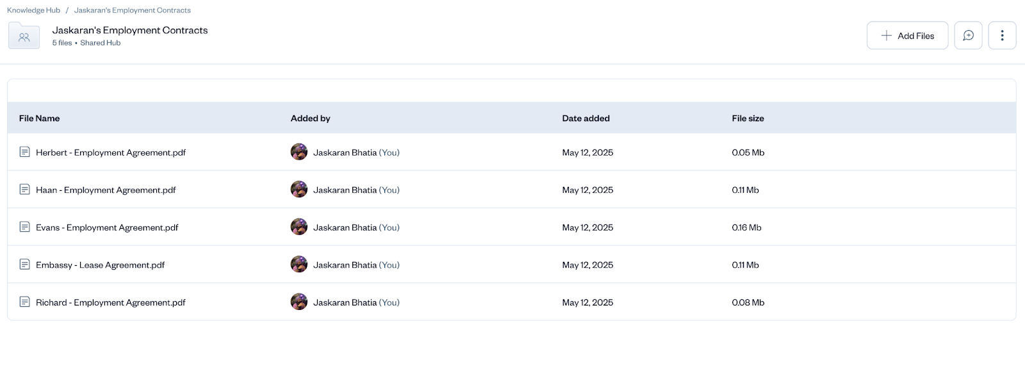Image resolution: width=1025 pixels, height=367 pixels.
Task: Click the avatar in the Richard row
Action: 299,302
